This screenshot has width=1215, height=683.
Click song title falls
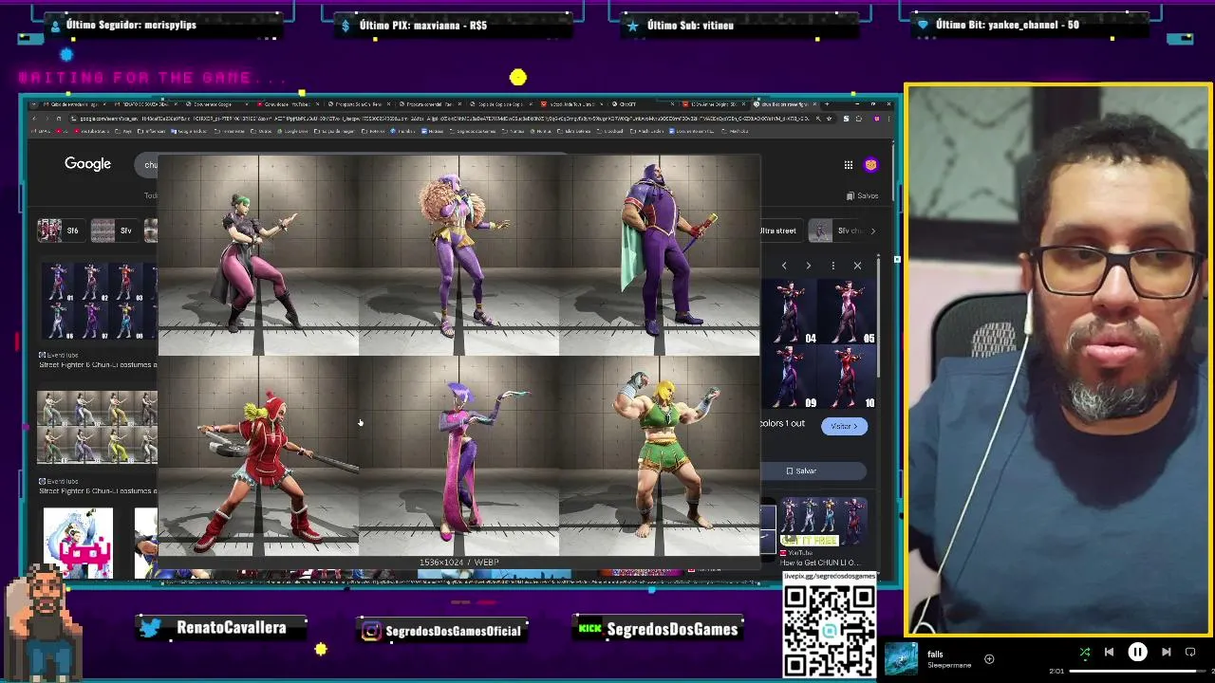[935, 655]
